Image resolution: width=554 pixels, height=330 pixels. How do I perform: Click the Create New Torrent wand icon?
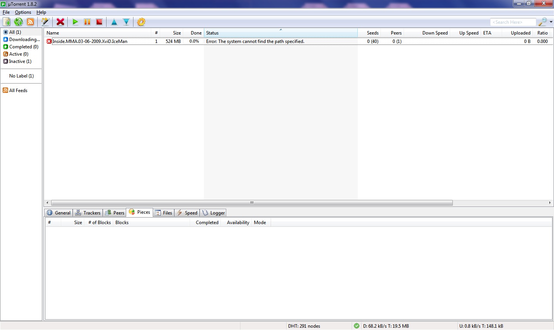tap(45, 22)
